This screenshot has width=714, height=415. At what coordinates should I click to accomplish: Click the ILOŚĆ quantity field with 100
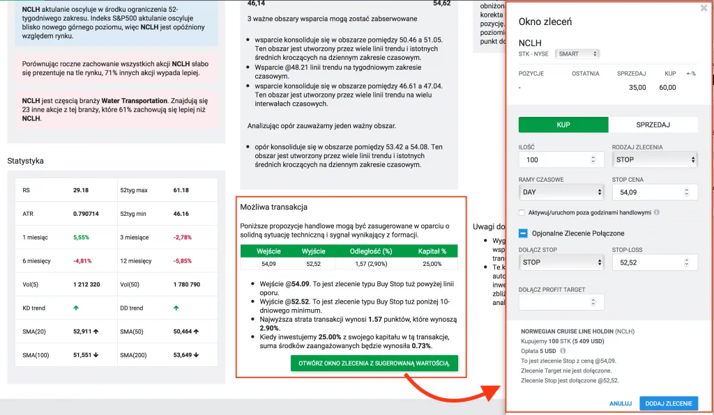pyautogui.click(x=561, y=159)
